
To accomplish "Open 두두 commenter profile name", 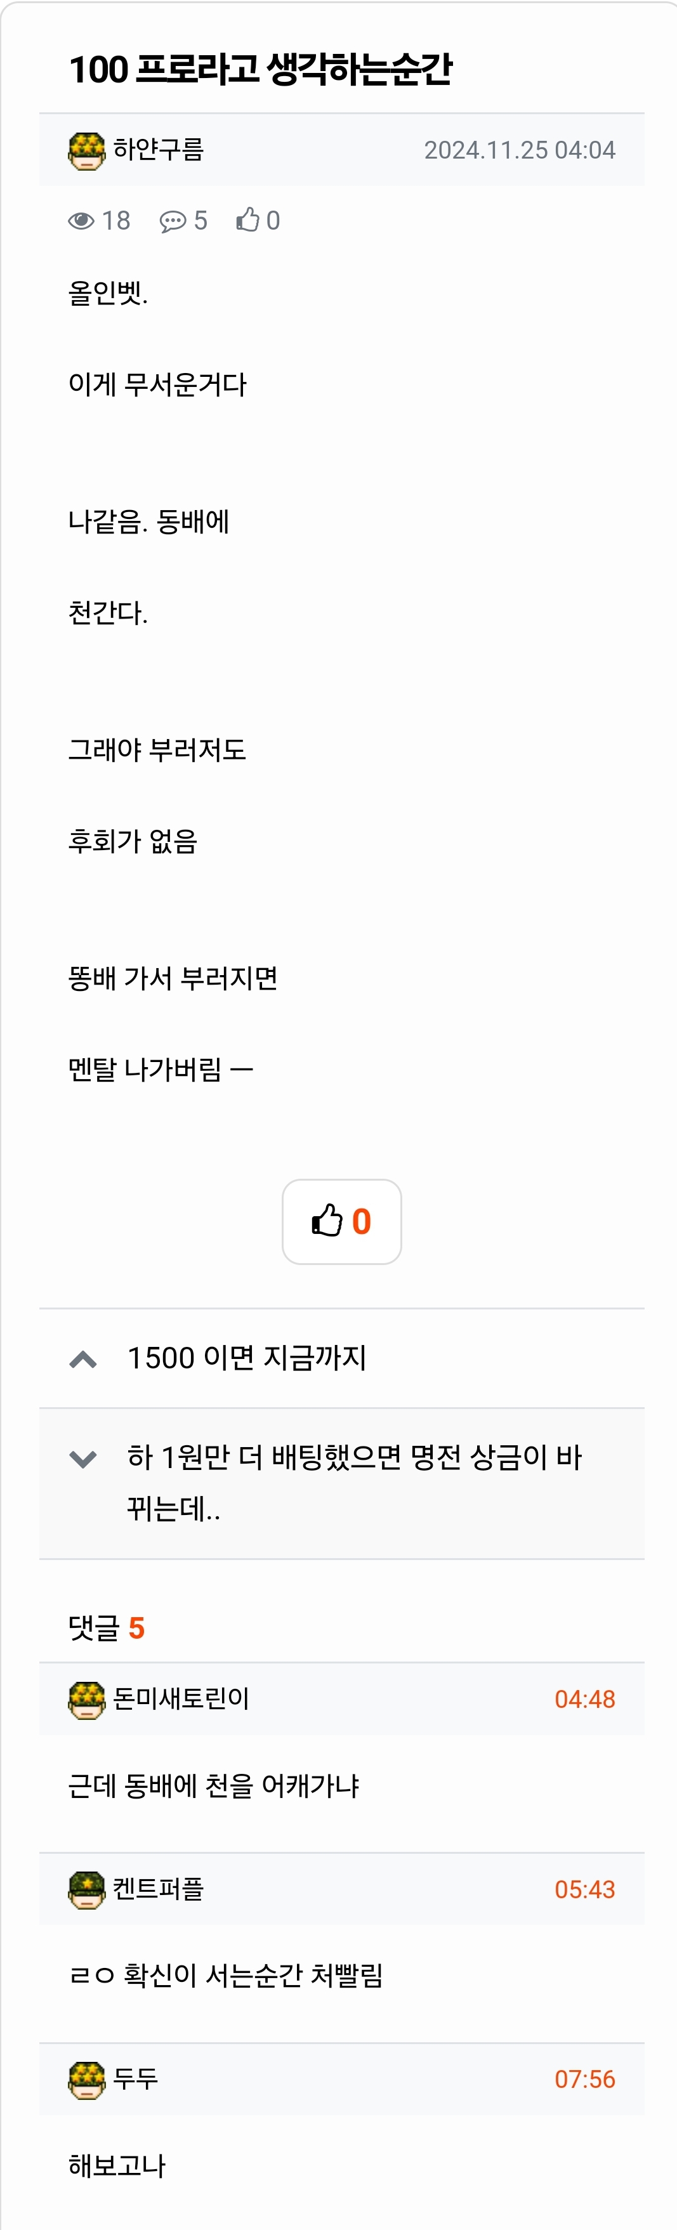I will [136, 2080].
